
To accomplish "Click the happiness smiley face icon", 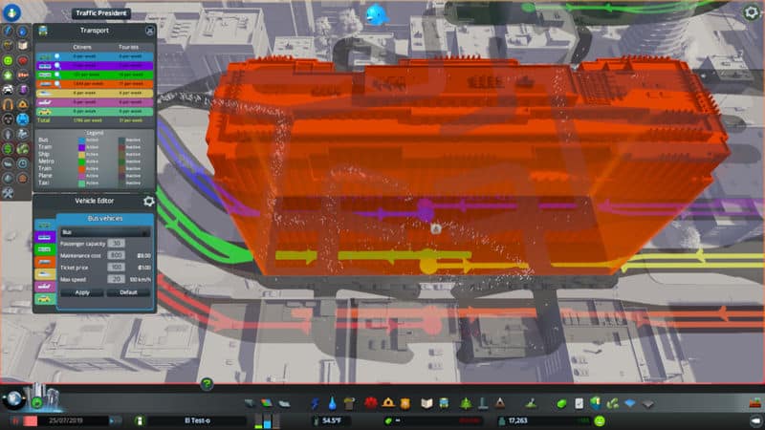I will coord(600,420).
